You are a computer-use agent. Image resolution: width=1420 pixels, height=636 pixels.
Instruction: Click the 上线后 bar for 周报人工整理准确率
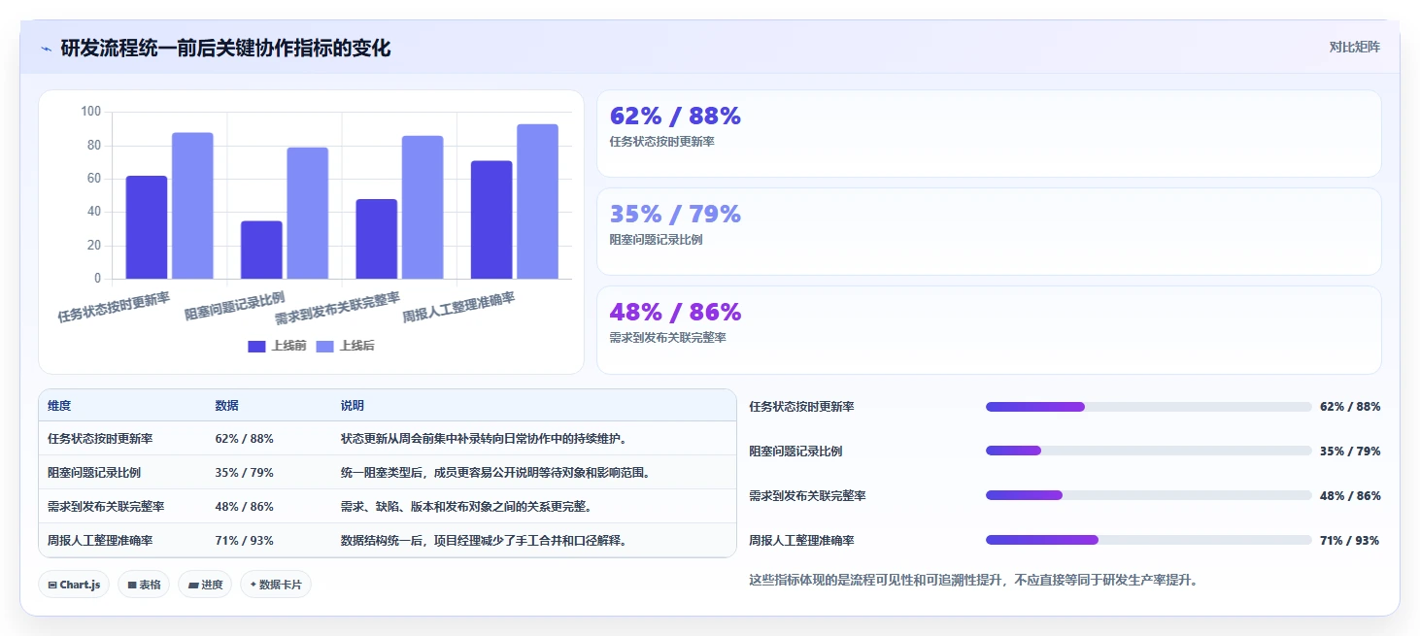[537, 201]
